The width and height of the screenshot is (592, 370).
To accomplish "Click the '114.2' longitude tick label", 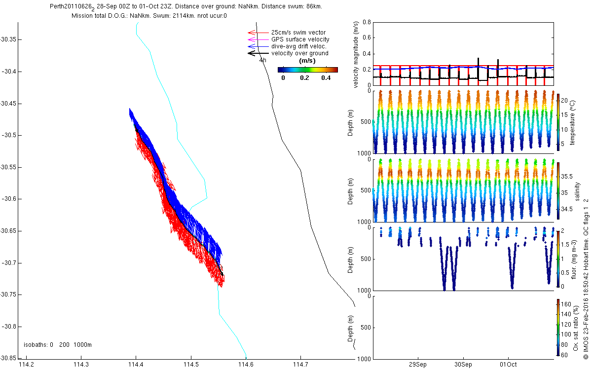I will click(26, 365).
